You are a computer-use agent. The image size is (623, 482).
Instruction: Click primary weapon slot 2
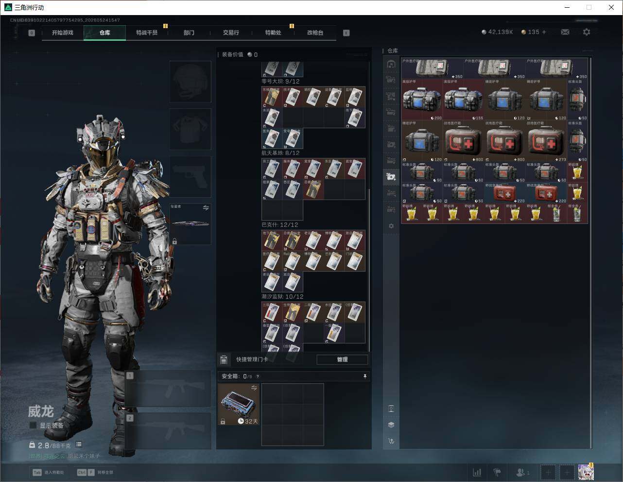pyautogui.click(x=168, y=431)
